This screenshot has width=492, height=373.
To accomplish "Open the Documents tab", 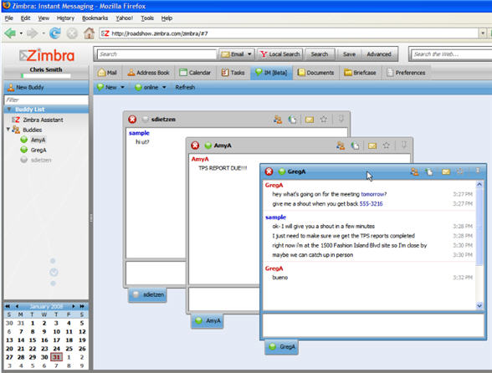I will pos(315,73).
